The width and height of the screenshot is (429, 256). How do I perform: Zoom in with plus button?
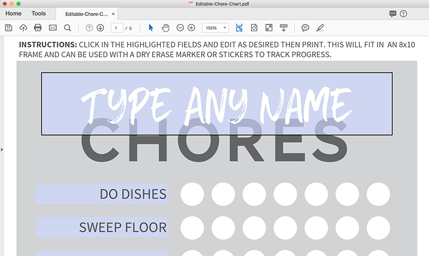[x=191, y=28]
